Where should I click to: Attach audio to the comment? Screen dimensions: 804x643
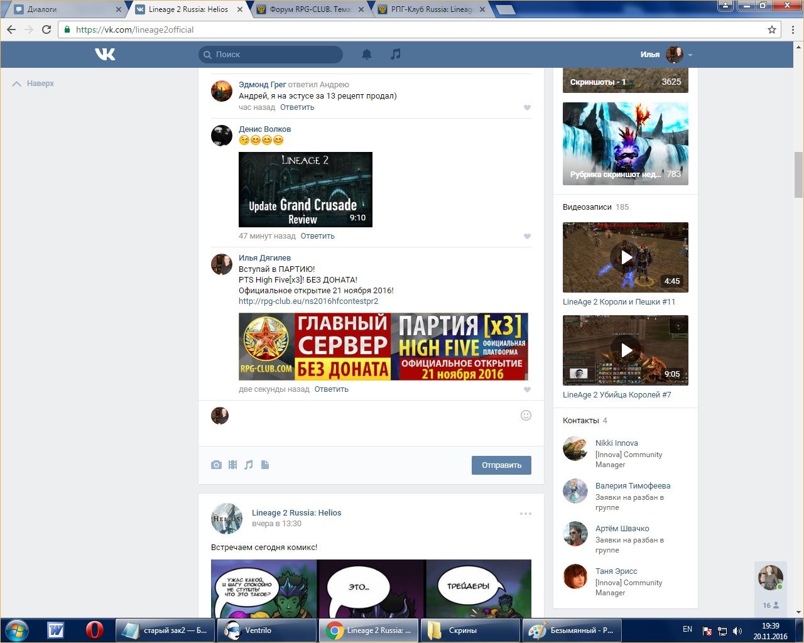pyautogui.click(x=249, y=465)
